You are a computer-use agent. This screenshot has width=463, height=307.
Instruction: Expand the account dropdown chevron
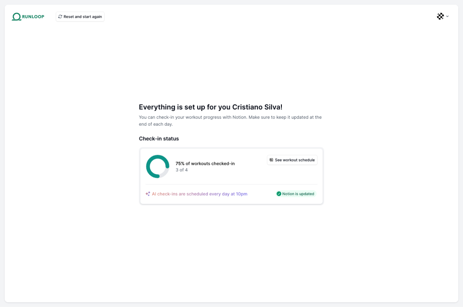click(x=448, y=16)
